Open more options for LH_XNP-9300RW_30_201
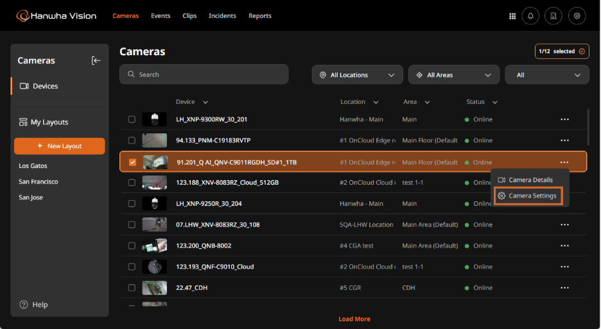 tap(564, 119)
